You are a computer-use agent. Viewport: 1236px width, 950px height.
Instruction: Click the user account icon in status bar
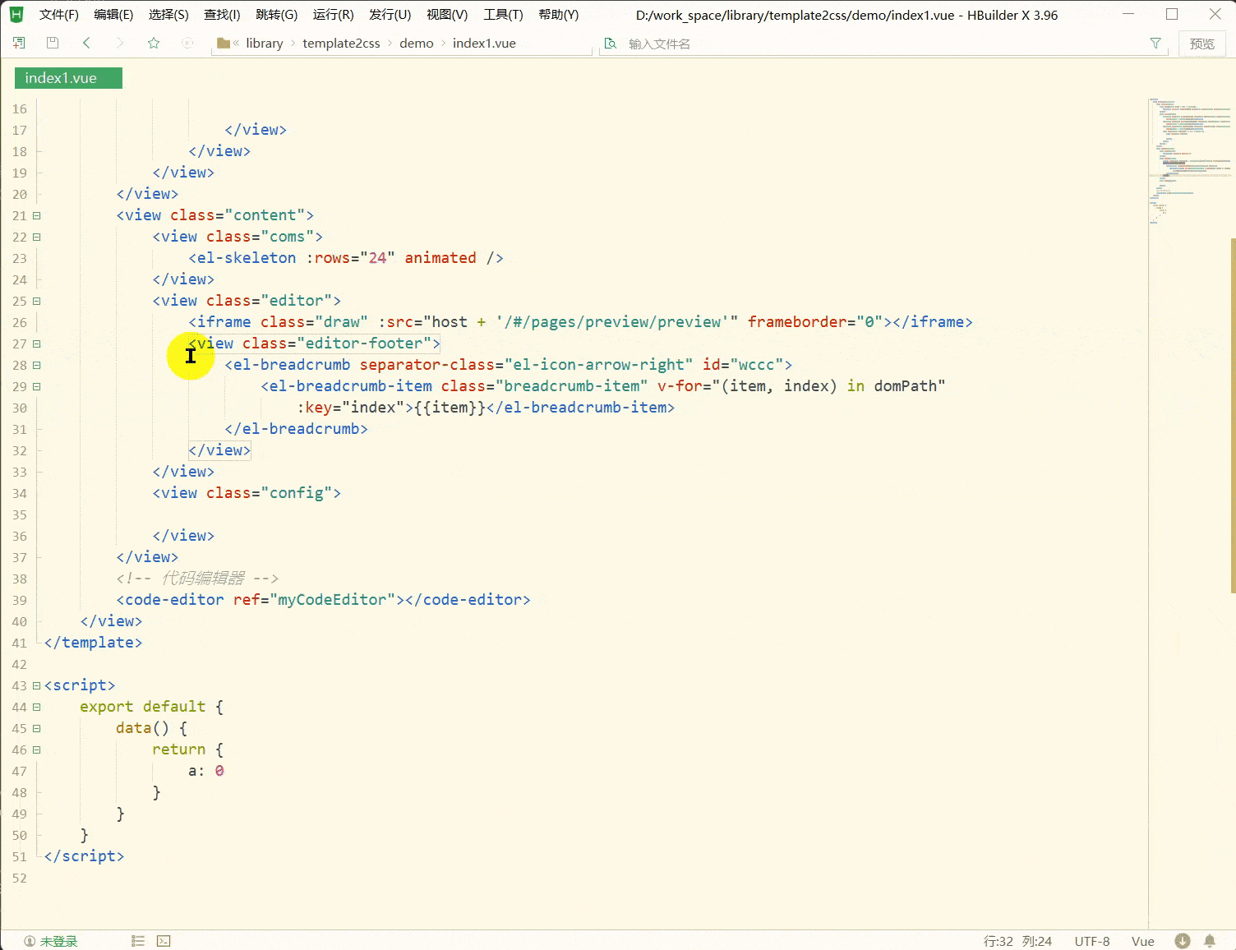click(30, 941)
